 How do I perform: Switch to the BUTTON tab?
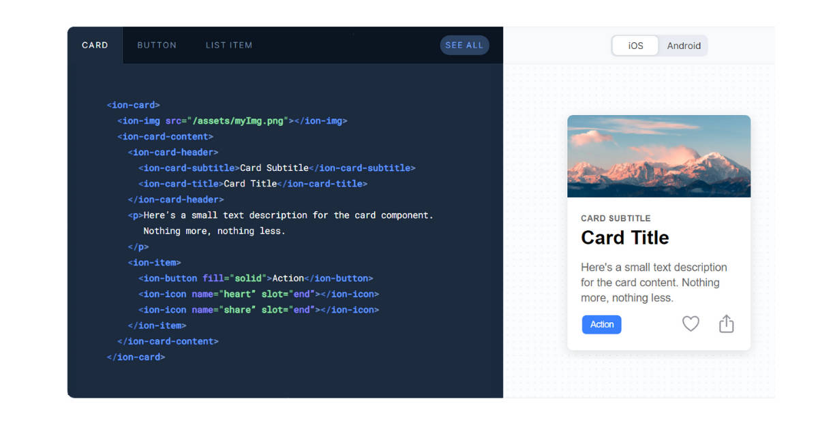click(157, 45)
